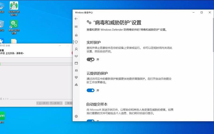Open the rabbit data recovery desktop icon
214x134 pixels.
point(14,9)
